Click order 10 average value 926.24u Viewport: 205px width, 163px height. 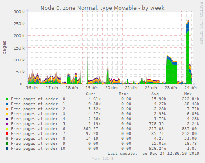158,149
